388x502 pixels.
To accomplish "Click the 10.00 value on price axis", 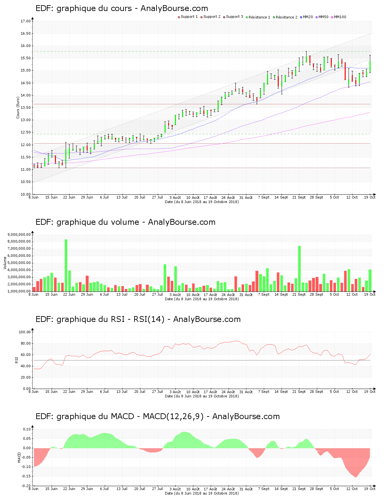I will tap(26, 194).
